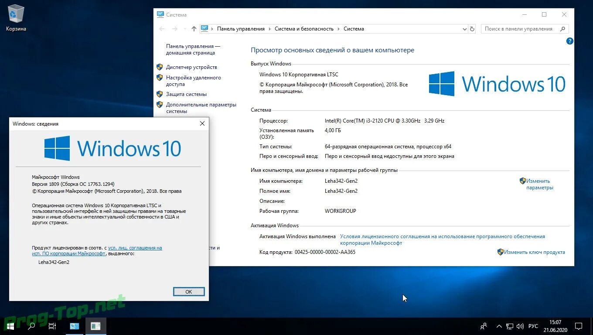Click the Описание: label
593x335 pixels.
(x=272, y=201)
